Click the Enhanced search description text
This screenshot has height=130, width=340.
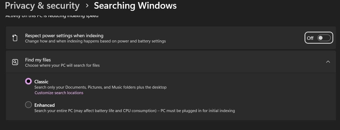pos(134,111)
